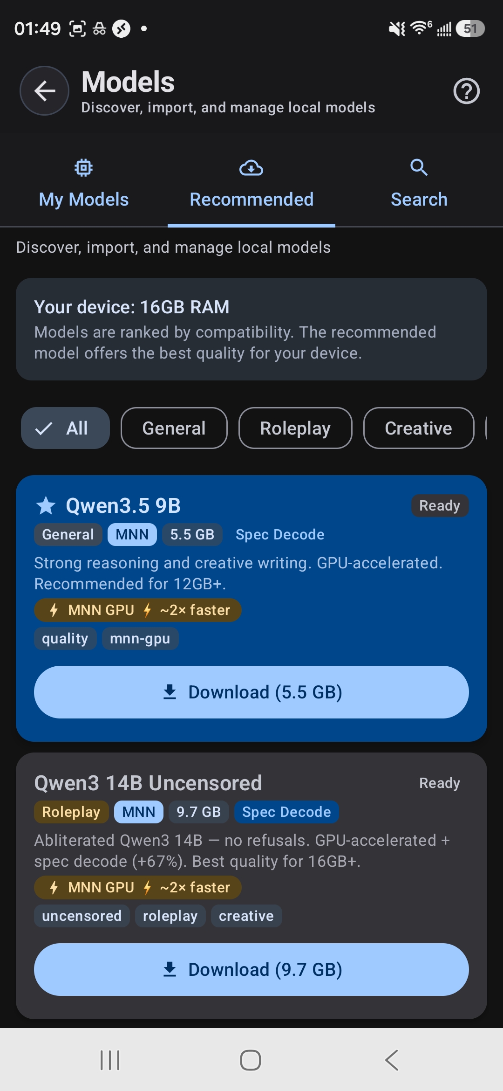Screen dimensions: 503x1091
Task: Disable the All filter chip
Action: tap(65, 428)
